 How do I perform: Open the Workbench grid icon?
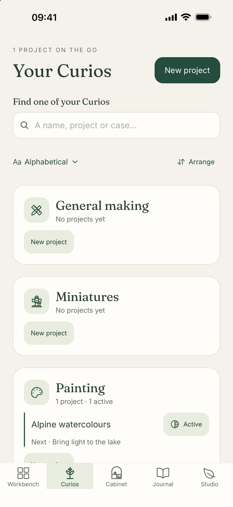pyautogui.click(x=23, y=473)
